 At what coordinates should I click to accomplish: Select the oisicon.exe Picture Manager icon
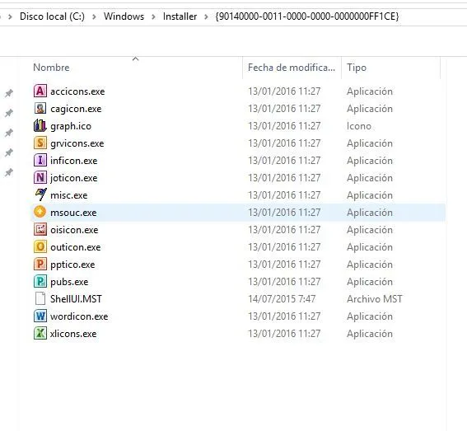40,229
